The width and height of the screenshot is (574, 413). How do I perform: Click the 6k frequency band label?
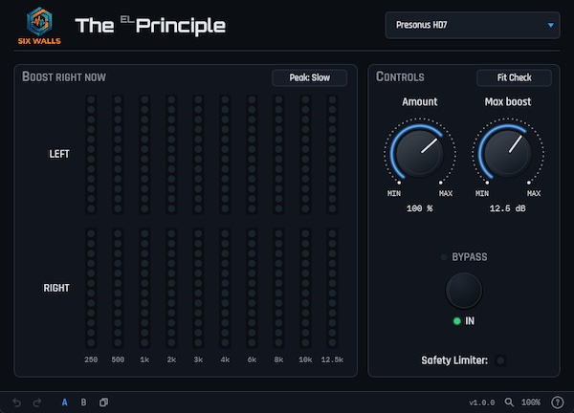pos(252,359)
